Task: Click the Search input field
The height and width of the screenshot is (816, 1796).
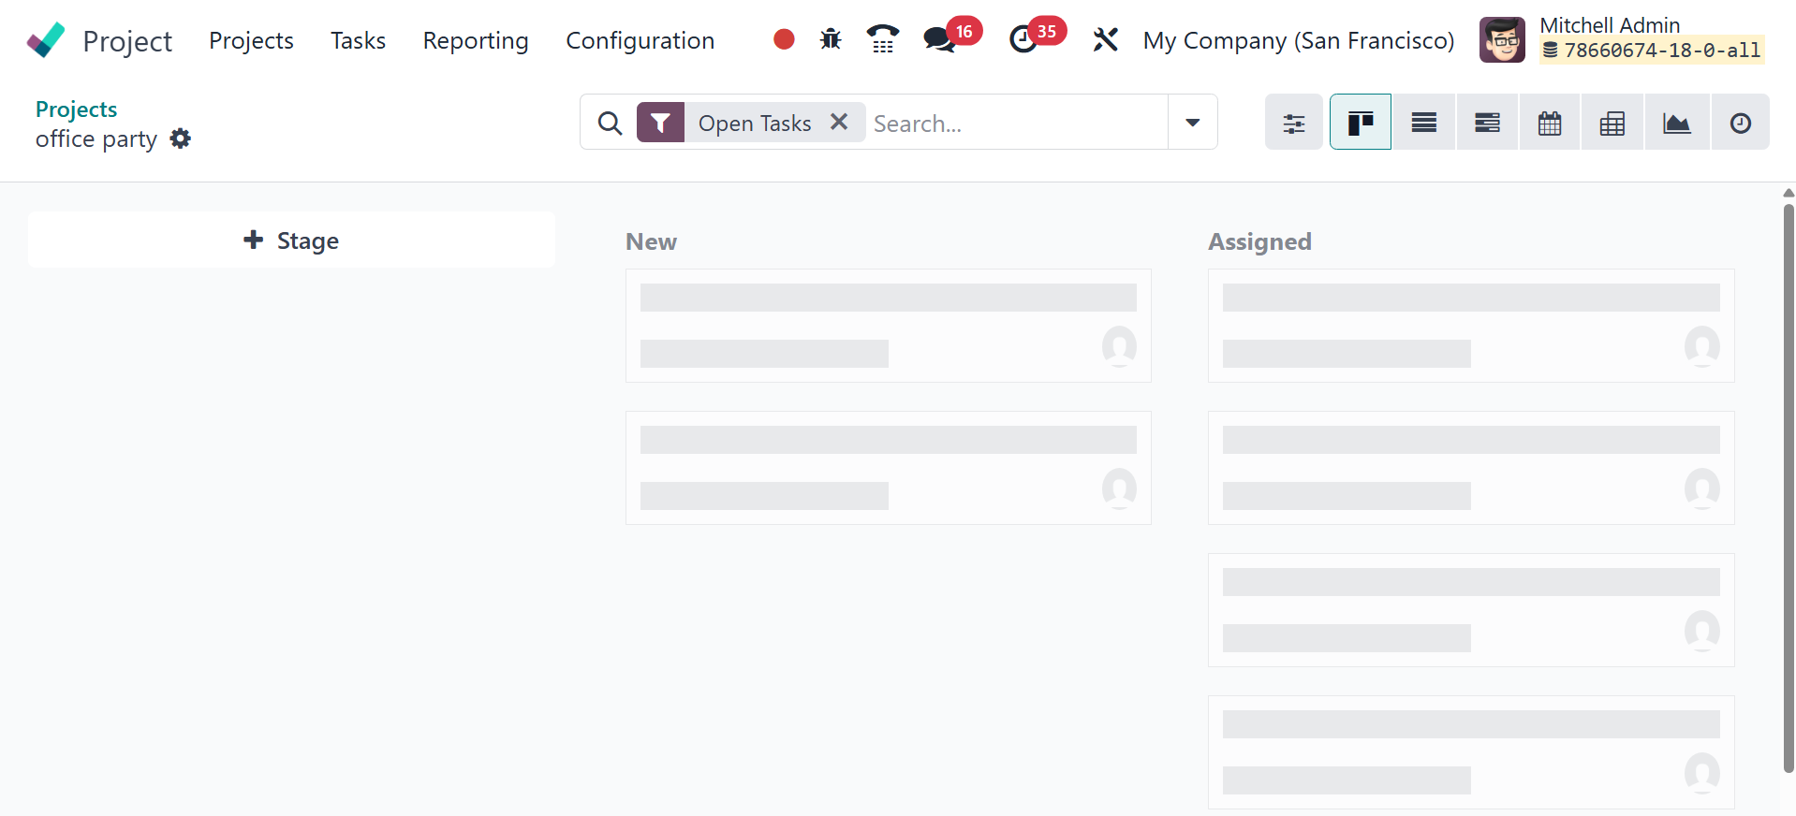Action: tap(1016, 123)
